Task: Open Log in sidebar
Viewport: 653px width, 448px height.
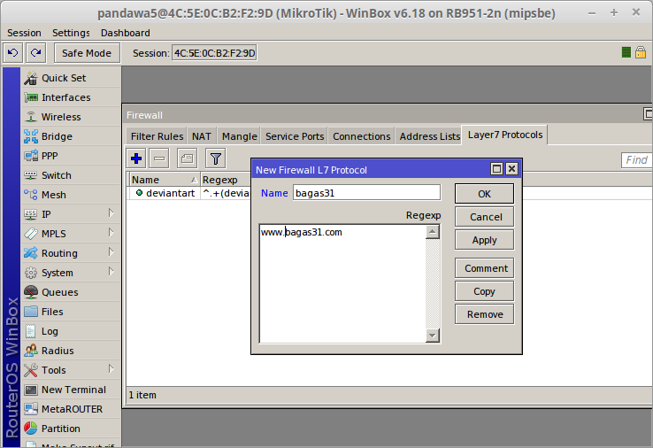Action: click(71, 331)
